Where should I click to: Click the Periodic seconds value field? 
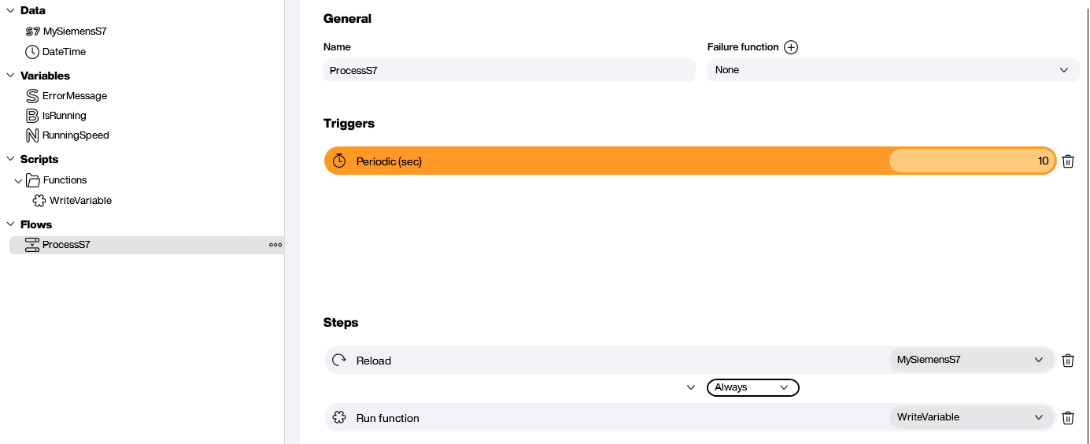[x=972, y=161]
